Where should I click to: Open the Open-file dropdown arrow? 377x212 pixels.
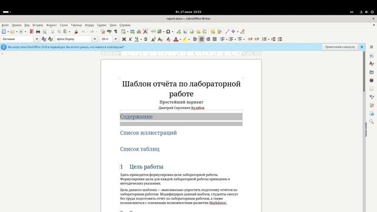[16, 32]
